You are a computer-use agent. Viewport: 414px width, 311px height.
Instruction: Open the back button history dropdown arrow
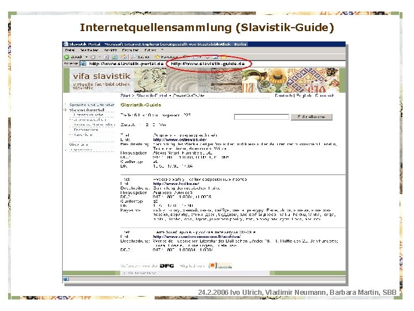86,57
